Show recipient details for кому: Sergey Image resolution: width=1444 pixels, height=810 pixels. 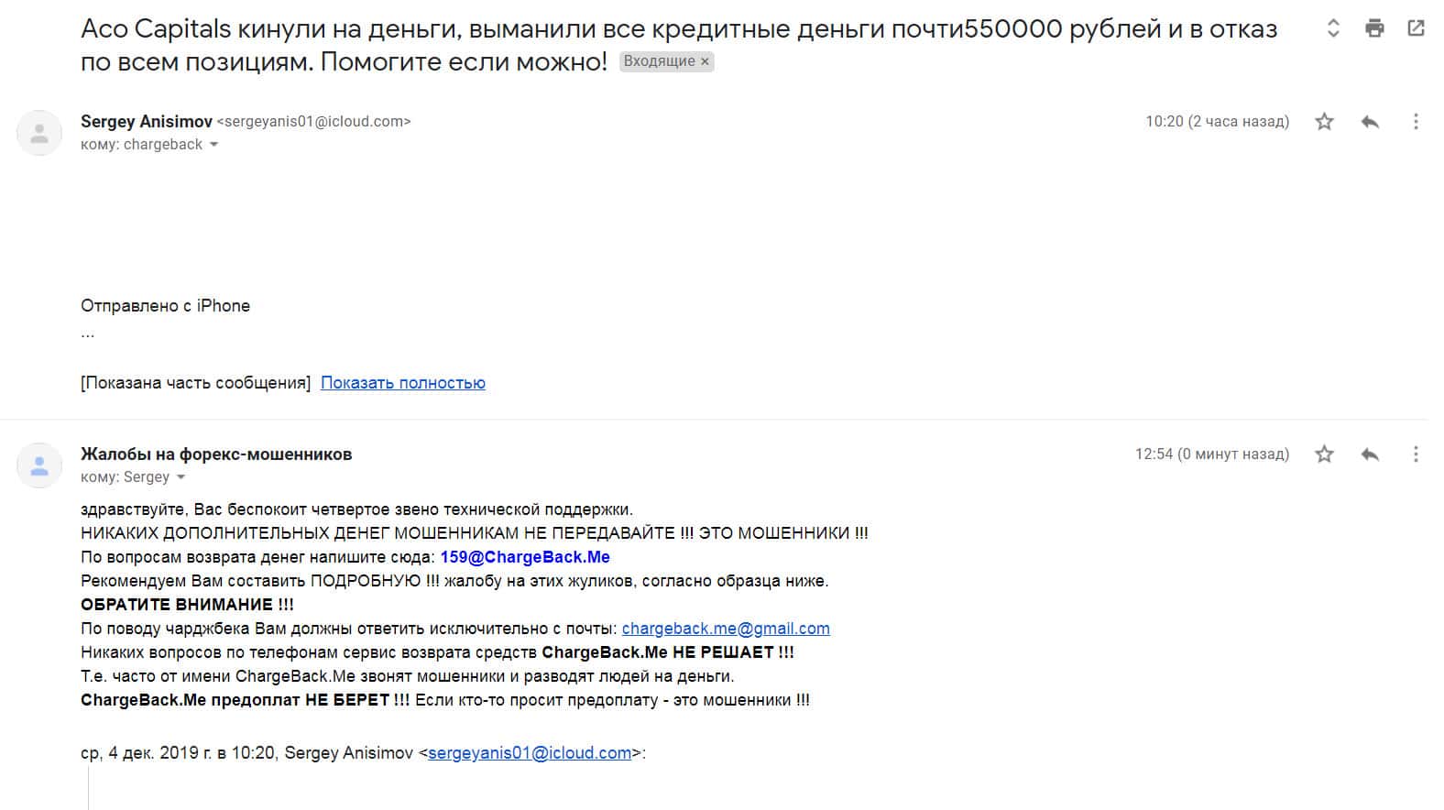click(x=181, y=477)
